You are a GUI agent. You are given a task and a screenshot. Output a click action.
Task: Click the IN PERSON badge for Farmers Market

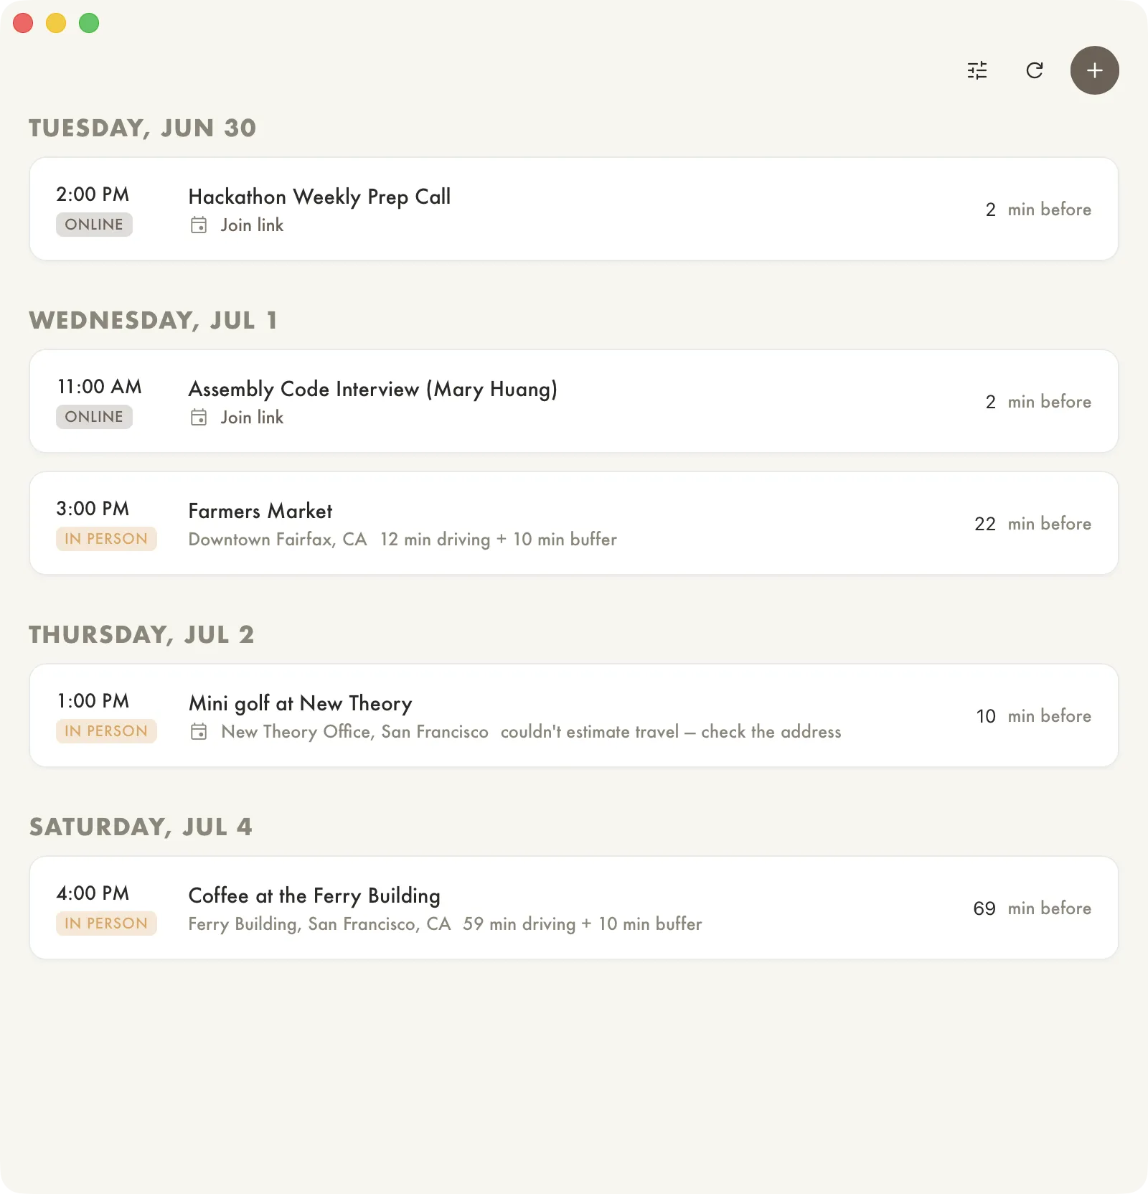pyautogui.click(x=106, y=539)
